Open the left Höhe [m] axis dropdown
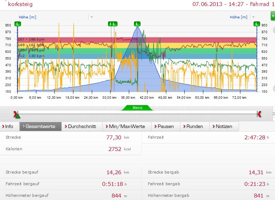Screen dimensions: 275x200 click(91, 17)
